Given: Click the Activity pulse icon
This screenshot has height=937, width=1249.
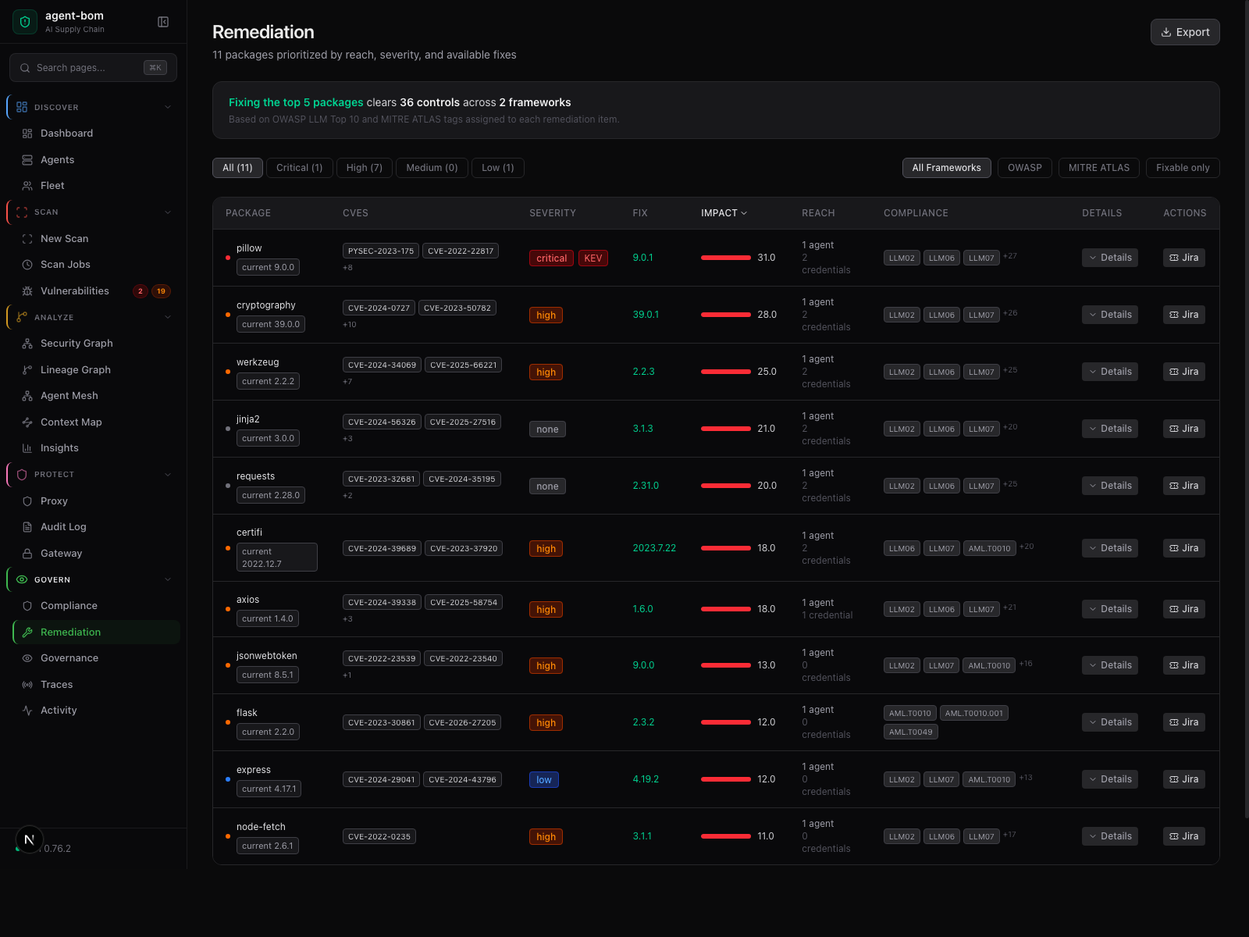Looking at the screenshot, I should [x=27, y=711].
